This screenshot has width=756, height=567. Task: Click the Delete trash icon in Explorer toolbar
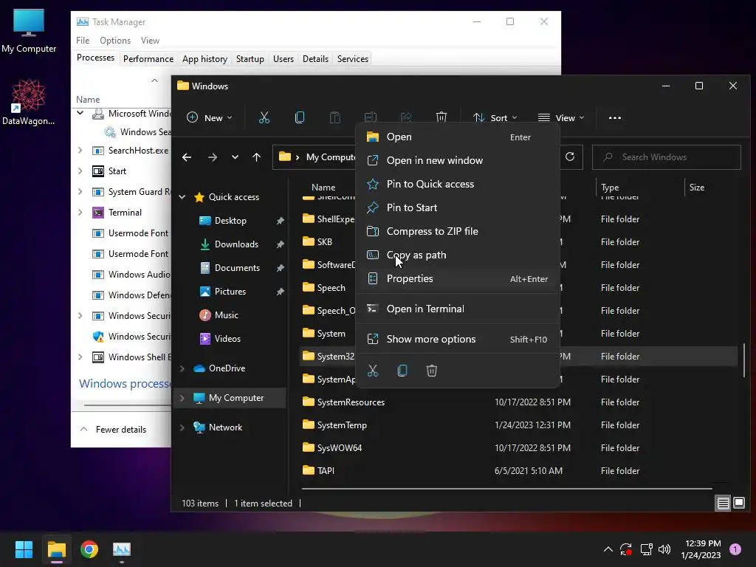[441, 117]
